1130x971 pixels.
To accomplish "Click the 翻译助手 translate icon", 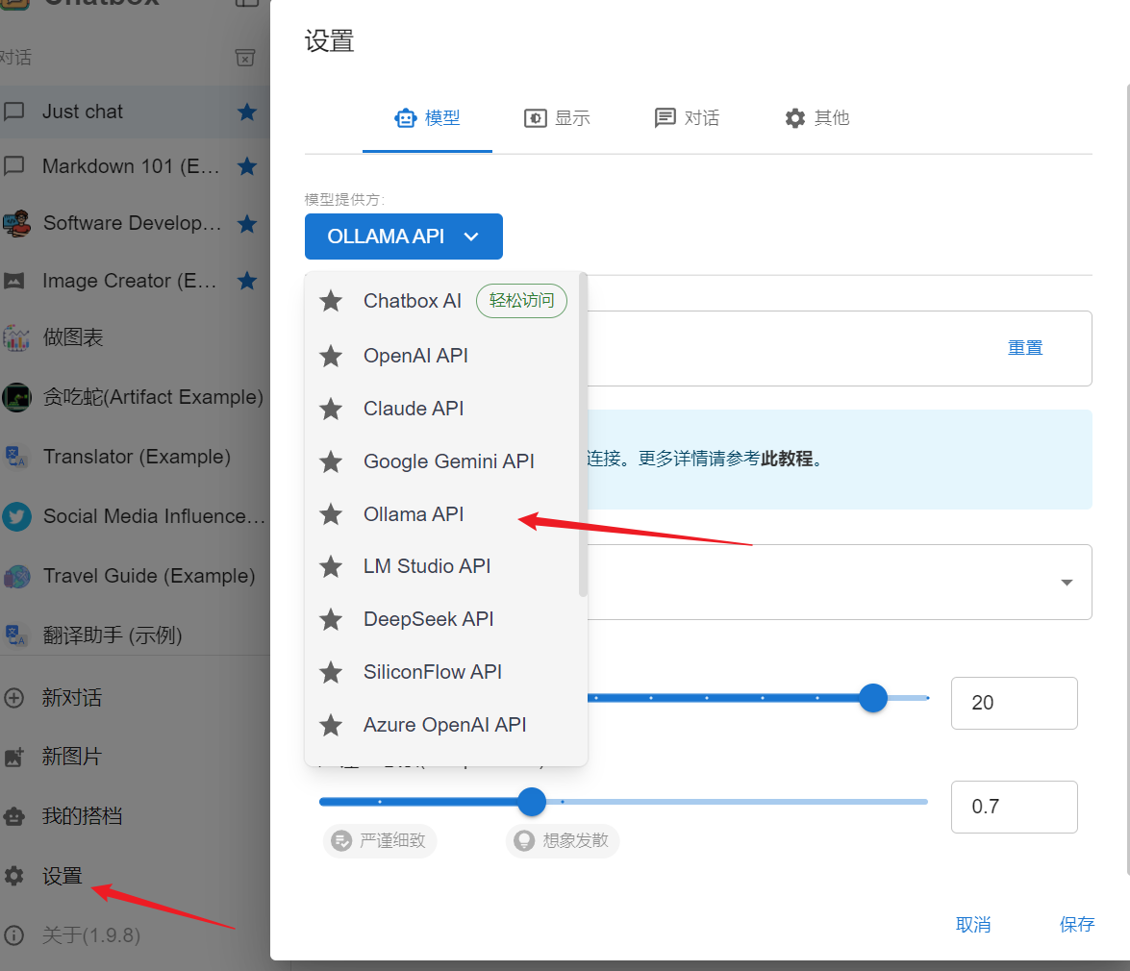I will tap(15, 635).
